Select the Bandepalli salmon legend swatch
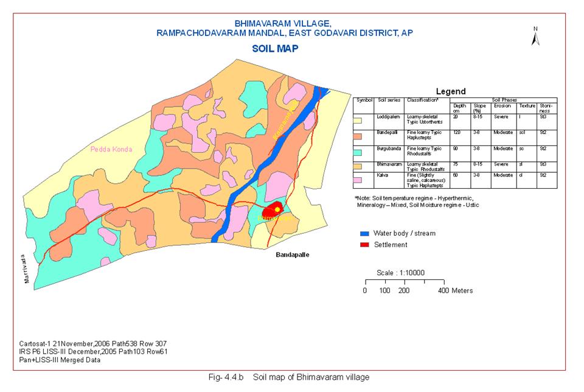584x392 pixels. tap(358, 137)
